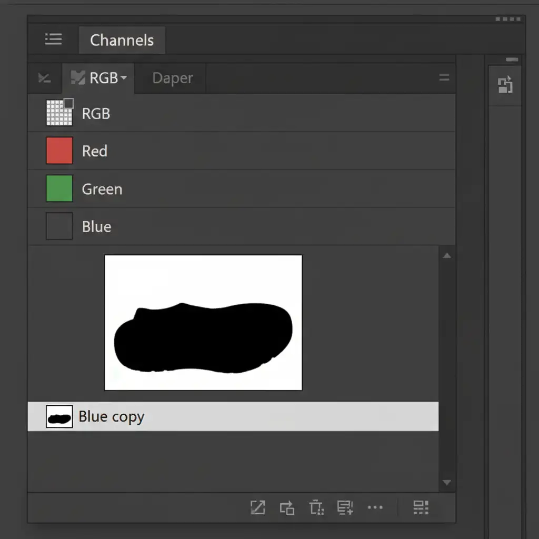
Task: Click the trash icon to delete channel
Action: 316,507
